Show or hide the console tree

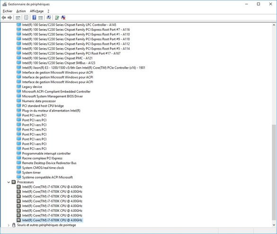18,17
